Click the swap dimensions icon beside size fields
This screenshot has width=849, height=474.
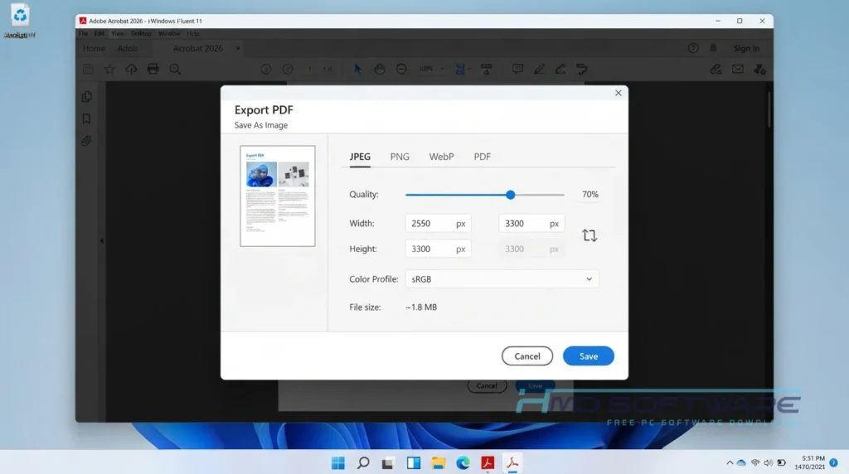click(x=589, y=235)
